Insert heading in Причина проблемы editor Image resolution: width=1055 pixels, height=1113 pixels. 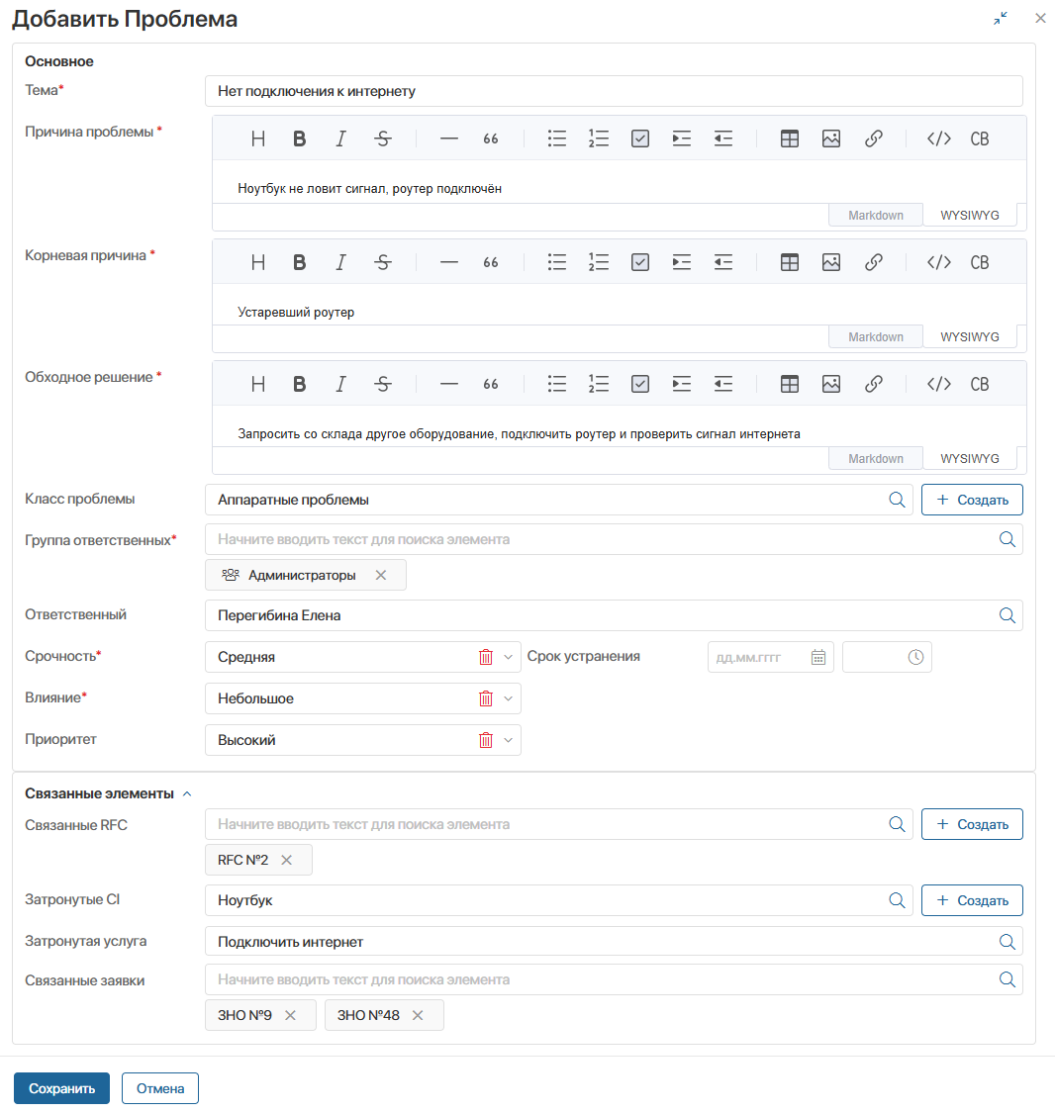click(x=258, y=139)
